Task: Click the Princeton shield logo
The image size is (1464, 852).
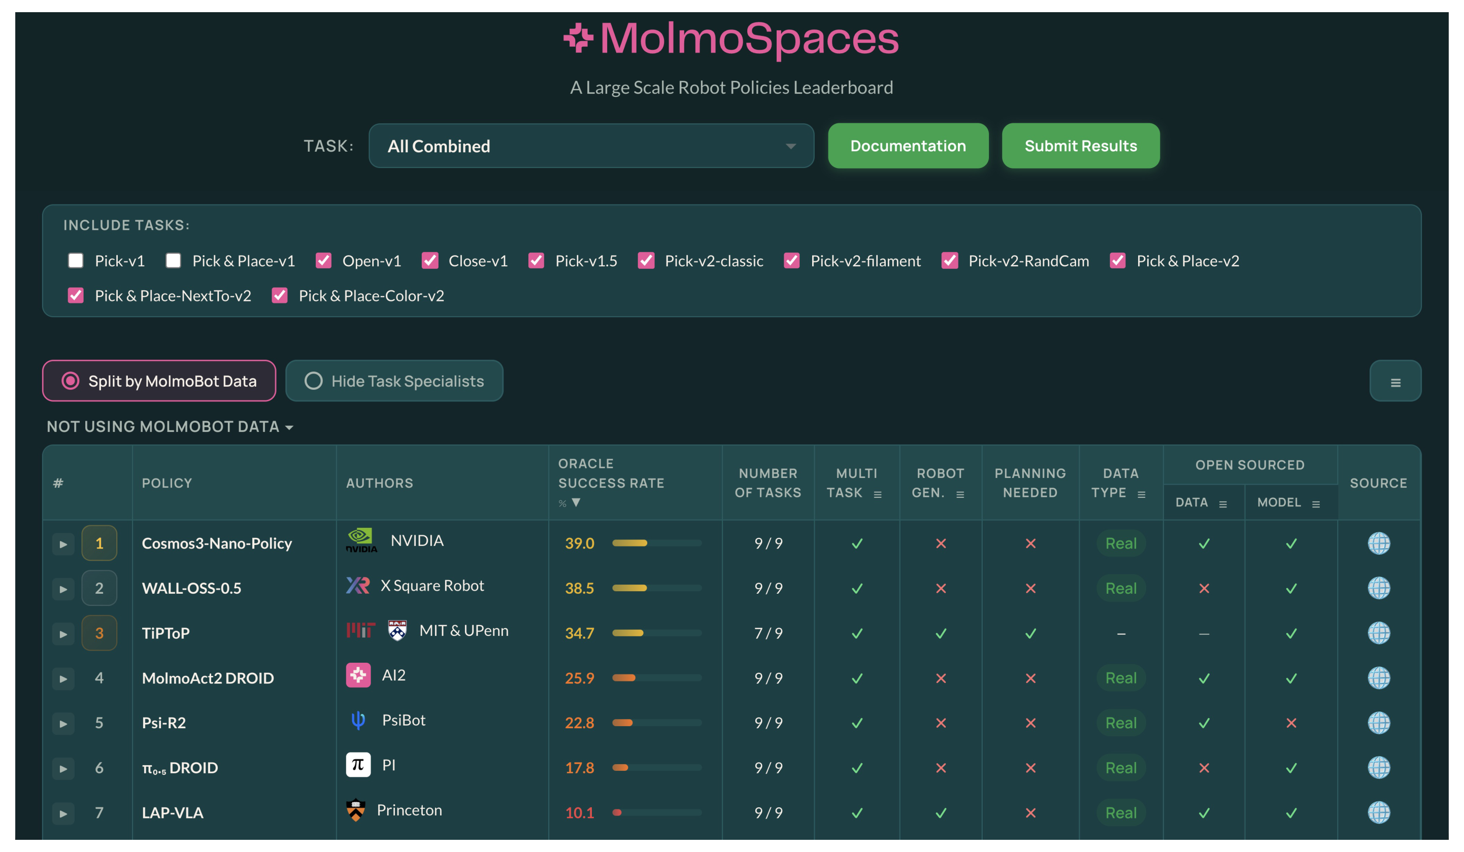Action: [355, 809]
